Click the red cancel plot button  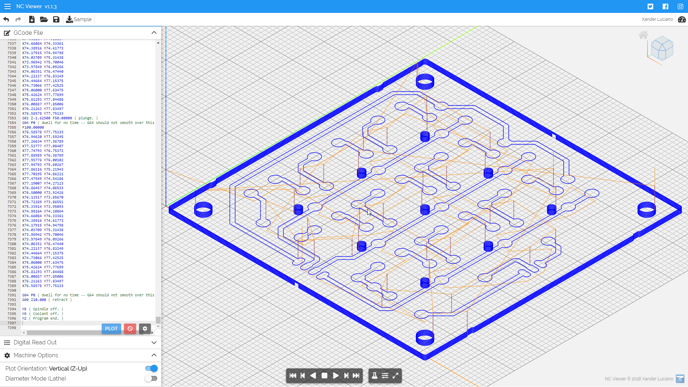pyautogui.click(x=130, y=329)
